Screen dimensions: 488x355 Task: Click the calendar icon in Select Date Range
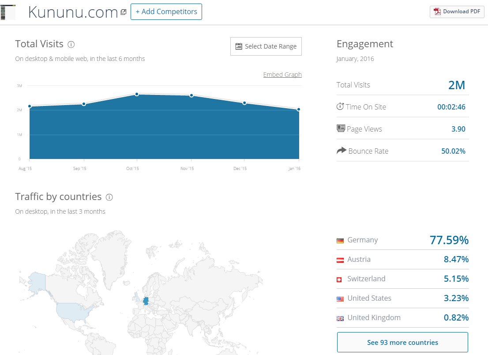point(239,46)
